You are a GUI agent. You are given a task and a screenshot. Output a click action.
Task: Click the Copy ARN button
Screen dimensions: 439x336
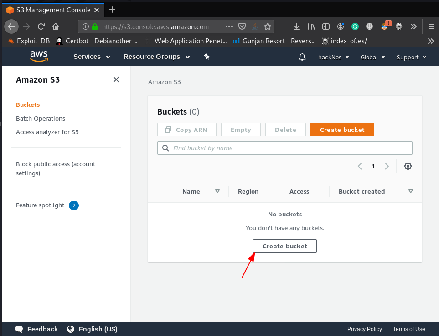187,130
